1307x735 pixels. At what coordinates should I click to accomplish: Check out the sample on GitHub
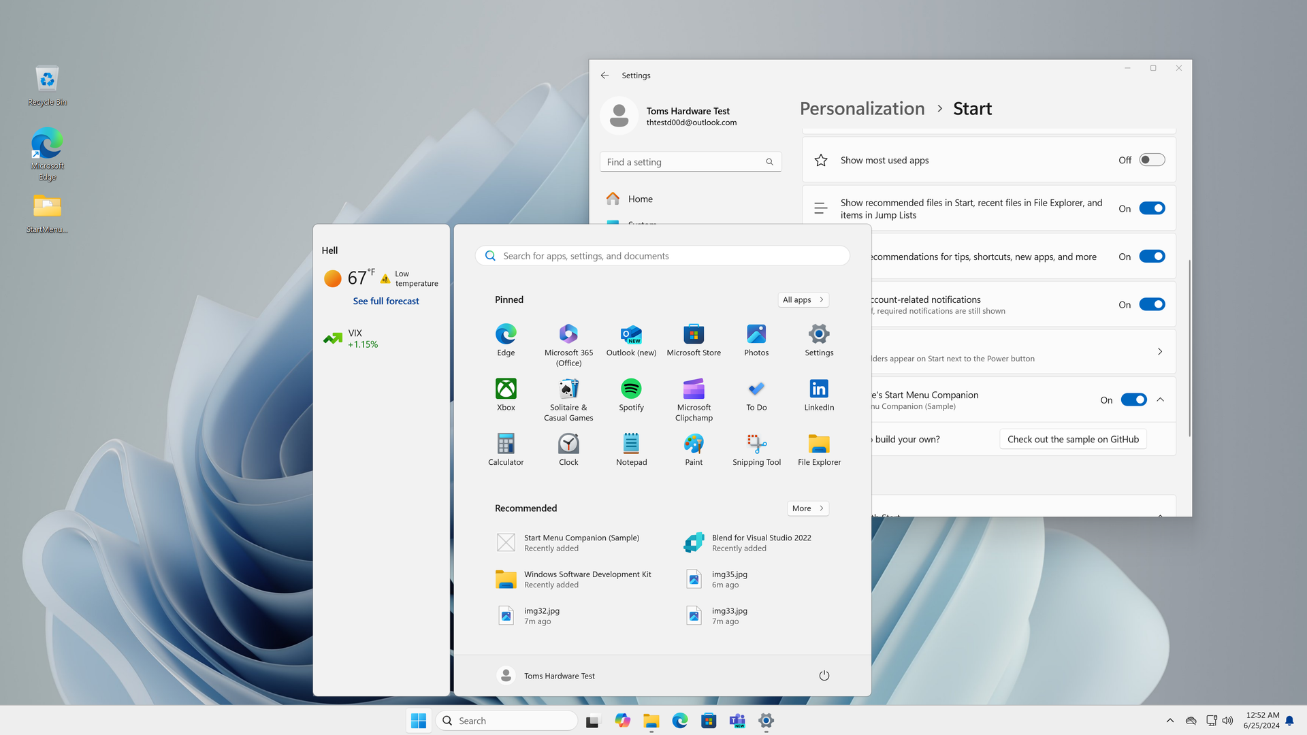pos(1072,439)
